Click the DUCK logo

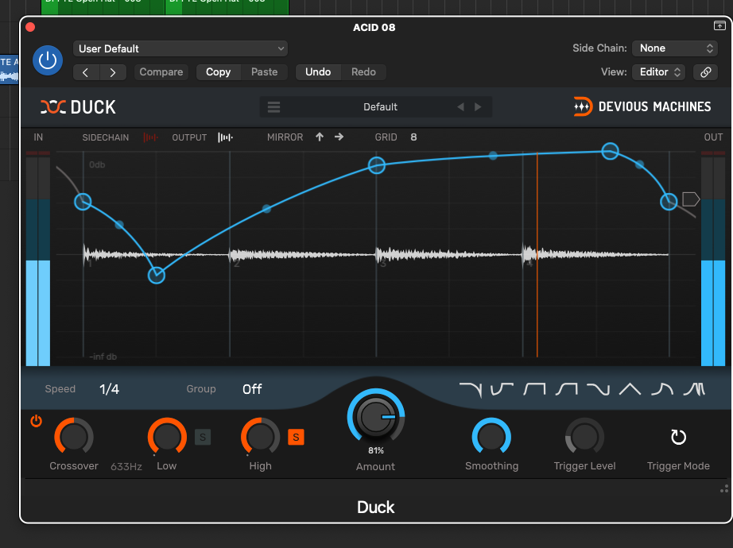[78, 107]
